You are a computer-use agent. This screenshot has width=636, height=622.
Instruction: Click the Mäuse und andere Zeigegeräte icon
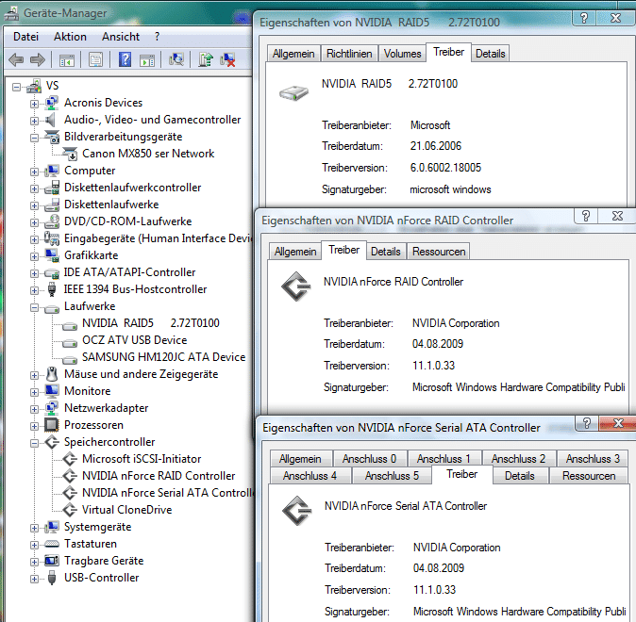(x=52, y=374)
